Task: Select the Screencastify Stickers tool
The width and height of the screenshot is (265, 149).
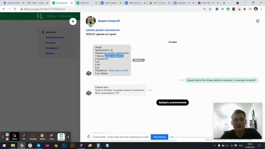Action: coord(42,137)
